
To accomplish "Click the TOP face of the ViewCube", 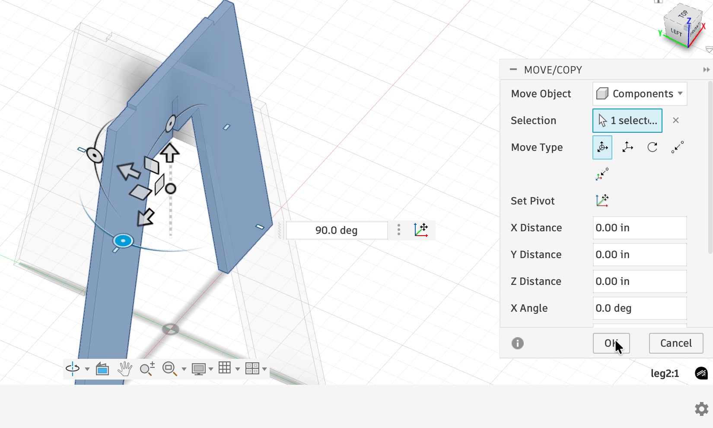I will click(683, 14).
